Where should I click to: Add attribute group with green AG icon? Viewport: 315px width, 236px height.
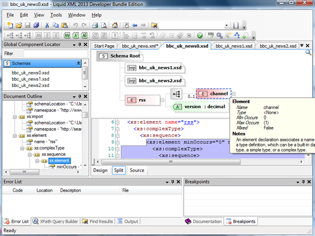[x=85, y=36]
